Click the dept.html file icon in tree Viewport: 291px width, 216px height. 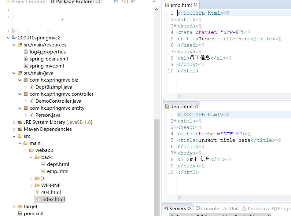(43, 164)
